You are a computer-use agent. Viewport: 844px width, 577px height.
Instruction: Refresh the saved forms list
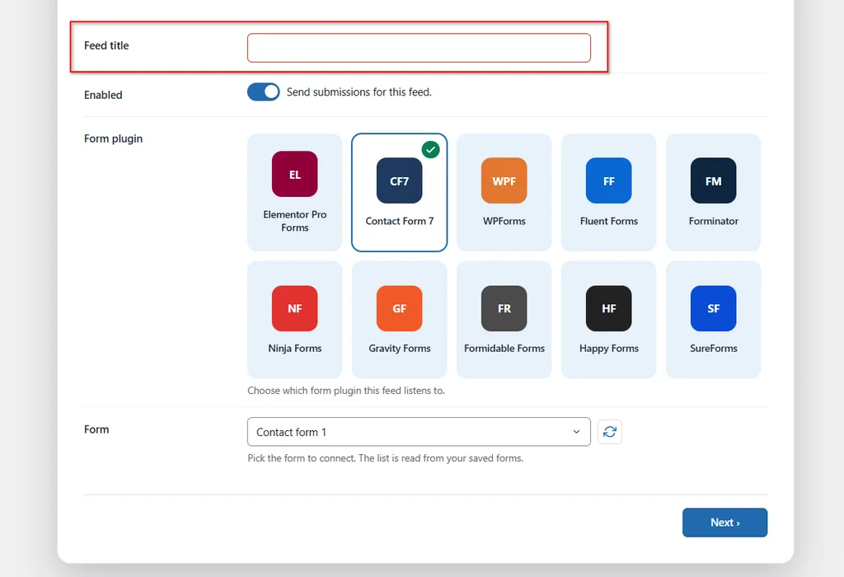[610, 432]
